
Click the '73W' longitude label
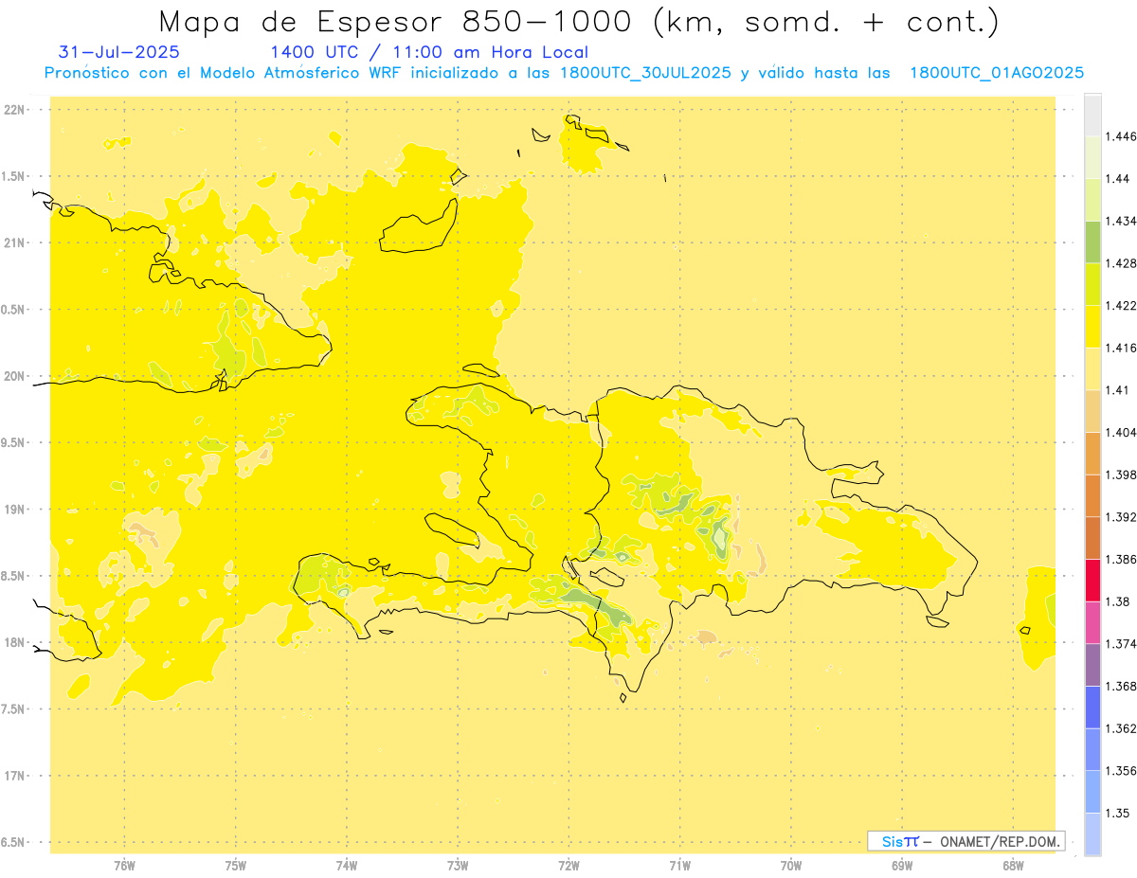[x=458, y=866]
